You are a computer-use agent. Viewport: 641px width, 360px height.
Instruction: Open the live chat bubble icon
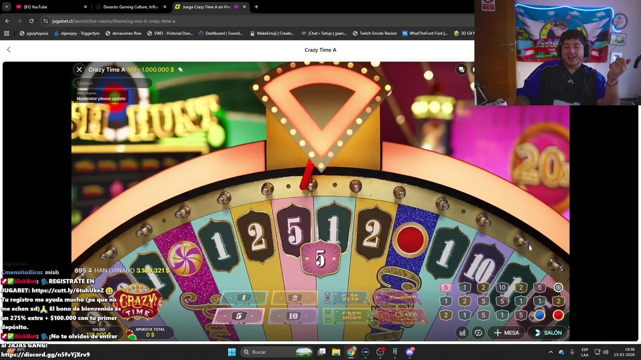pos(461,69)
